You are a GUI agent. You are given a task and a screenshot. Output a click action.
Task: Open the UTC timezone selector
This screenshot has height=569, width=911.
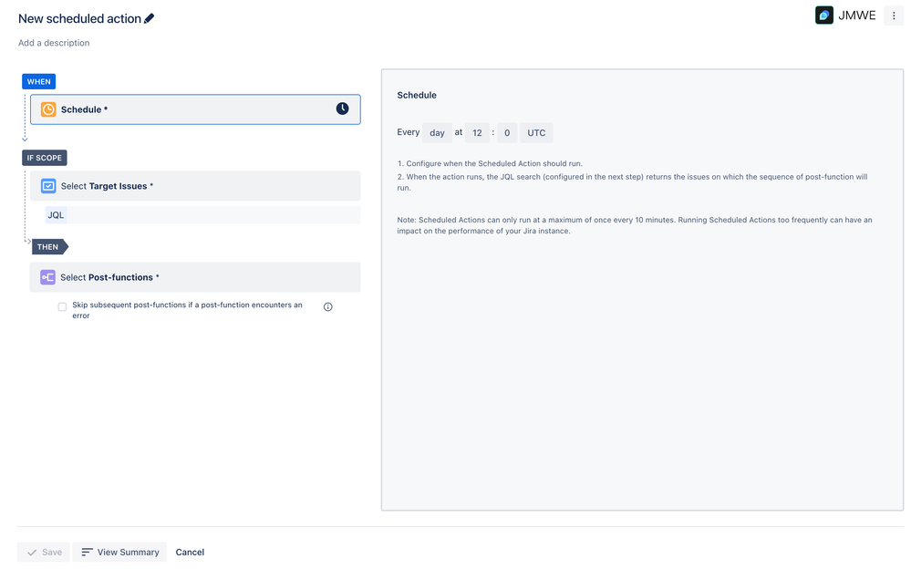536,132
